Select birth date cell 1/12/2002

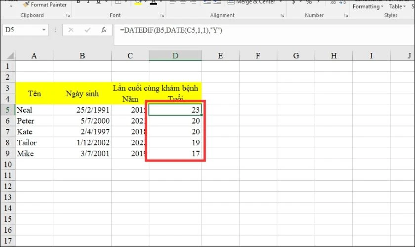(x=82, y=142)
